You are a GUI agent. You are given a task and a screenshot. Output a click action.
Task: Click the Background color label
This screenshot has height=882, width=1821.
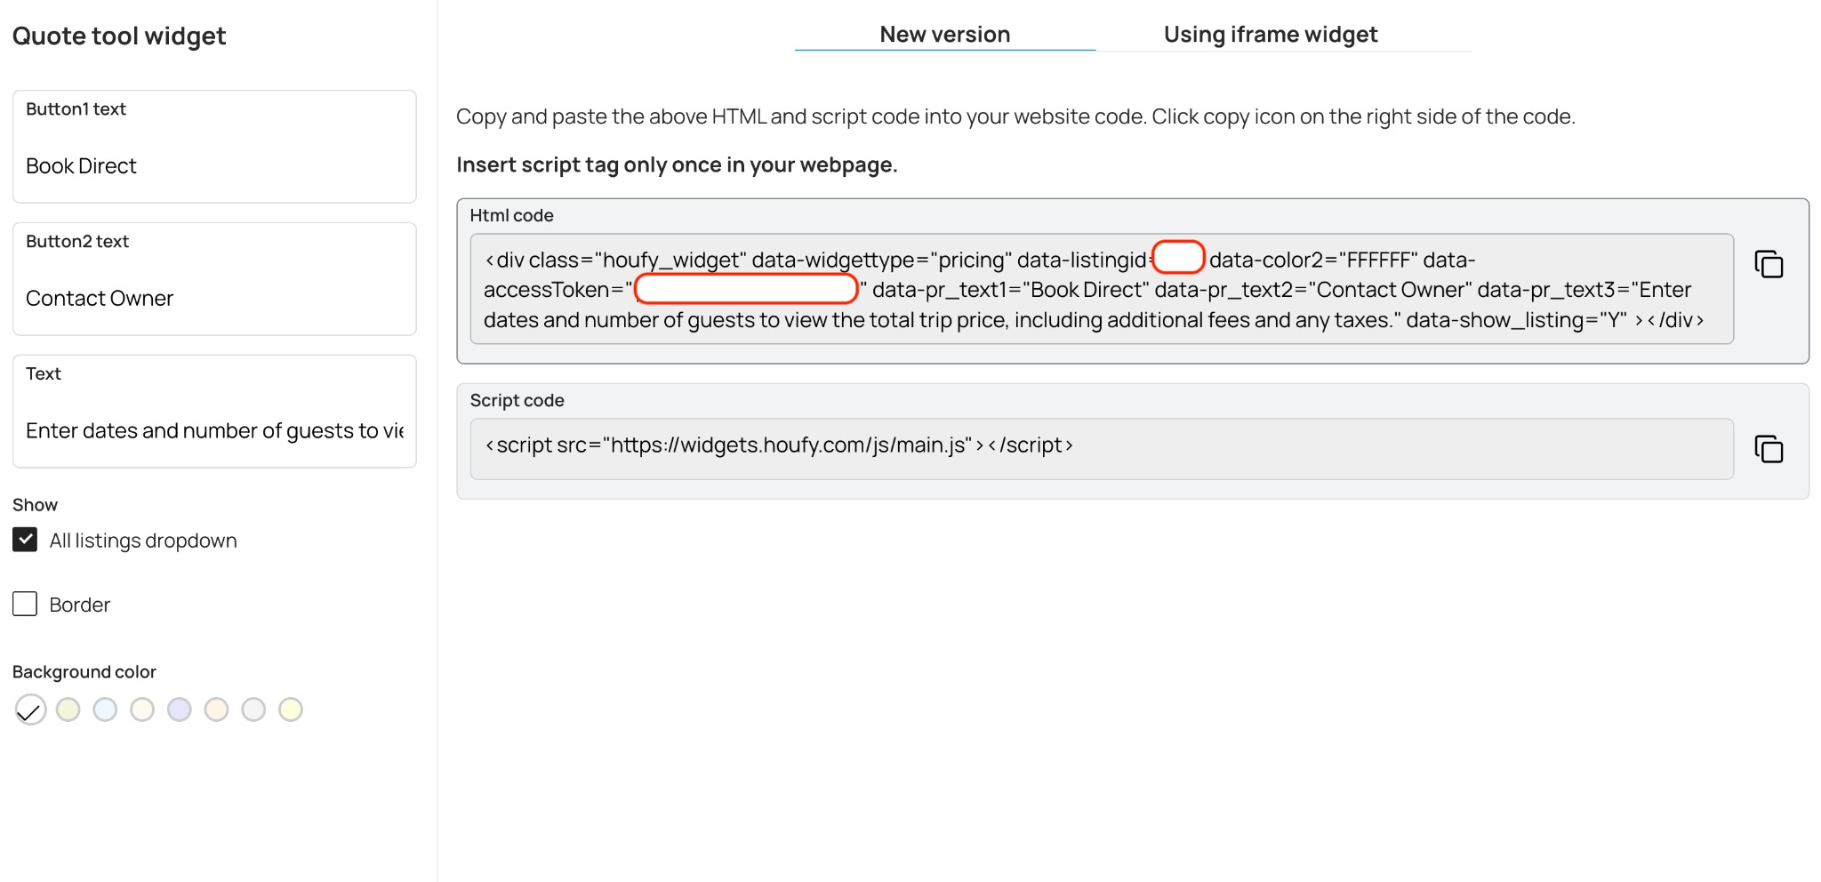point(84,671)
